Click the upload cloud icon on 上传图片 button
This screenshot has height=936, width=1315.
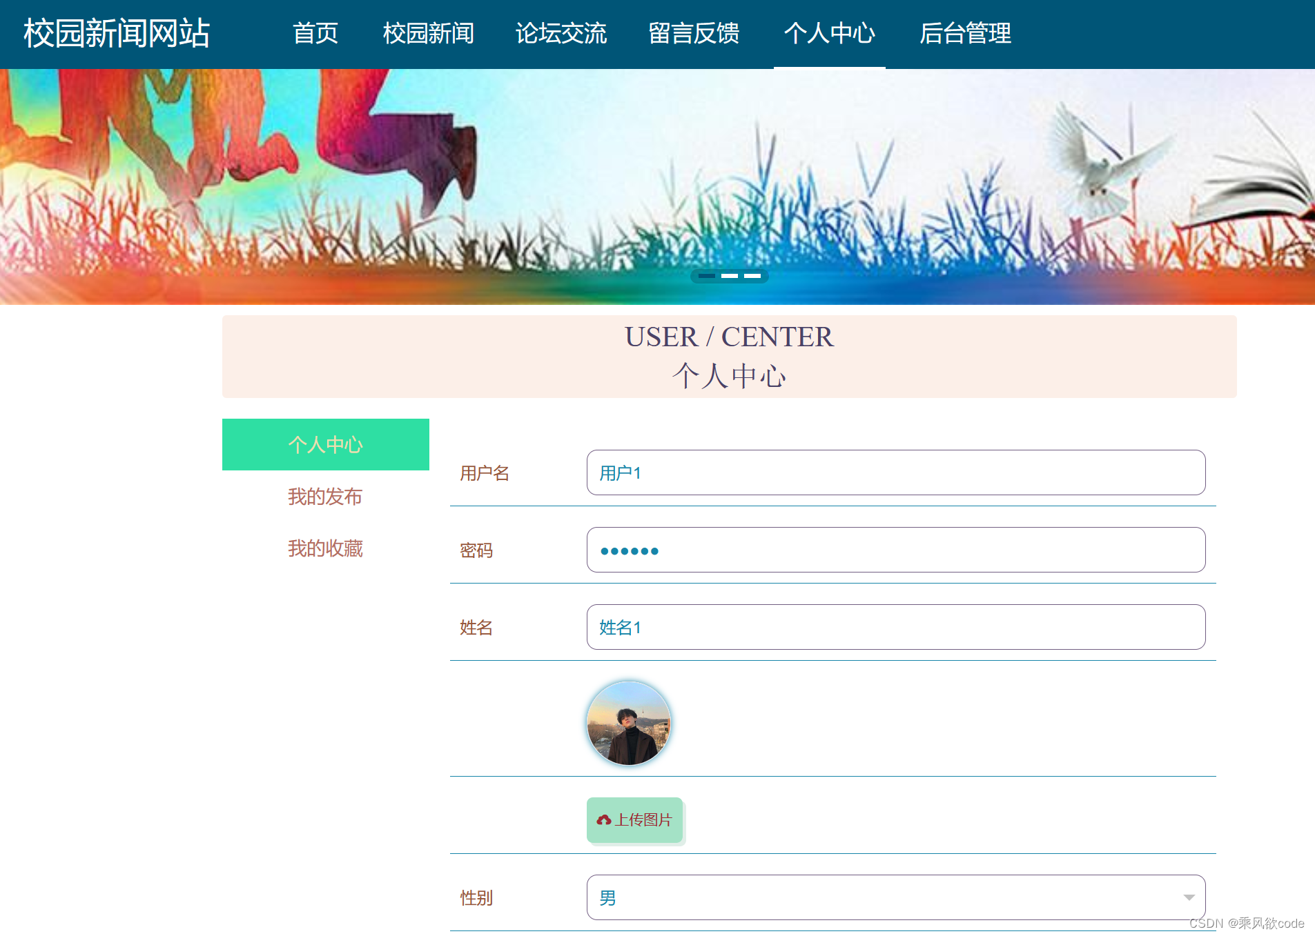tap(603, 820)
